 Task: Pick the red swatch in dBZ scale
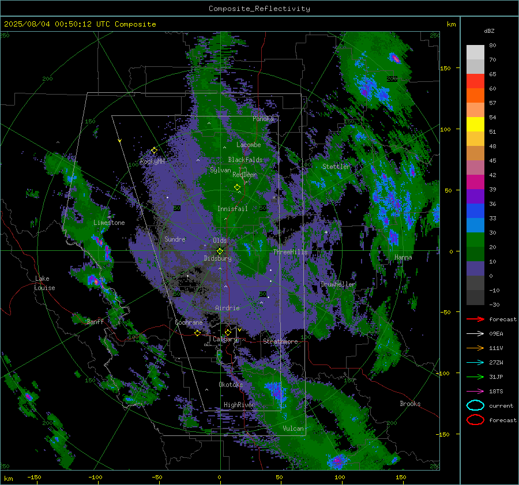(475, 81)
